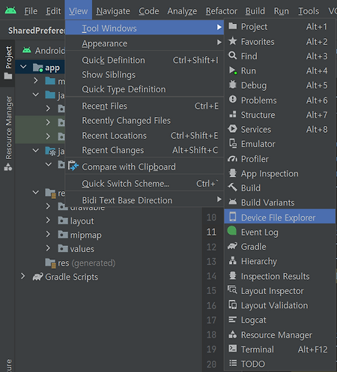
Task: Click the Profiler gauge icon
Action: [x=233, y=159]
